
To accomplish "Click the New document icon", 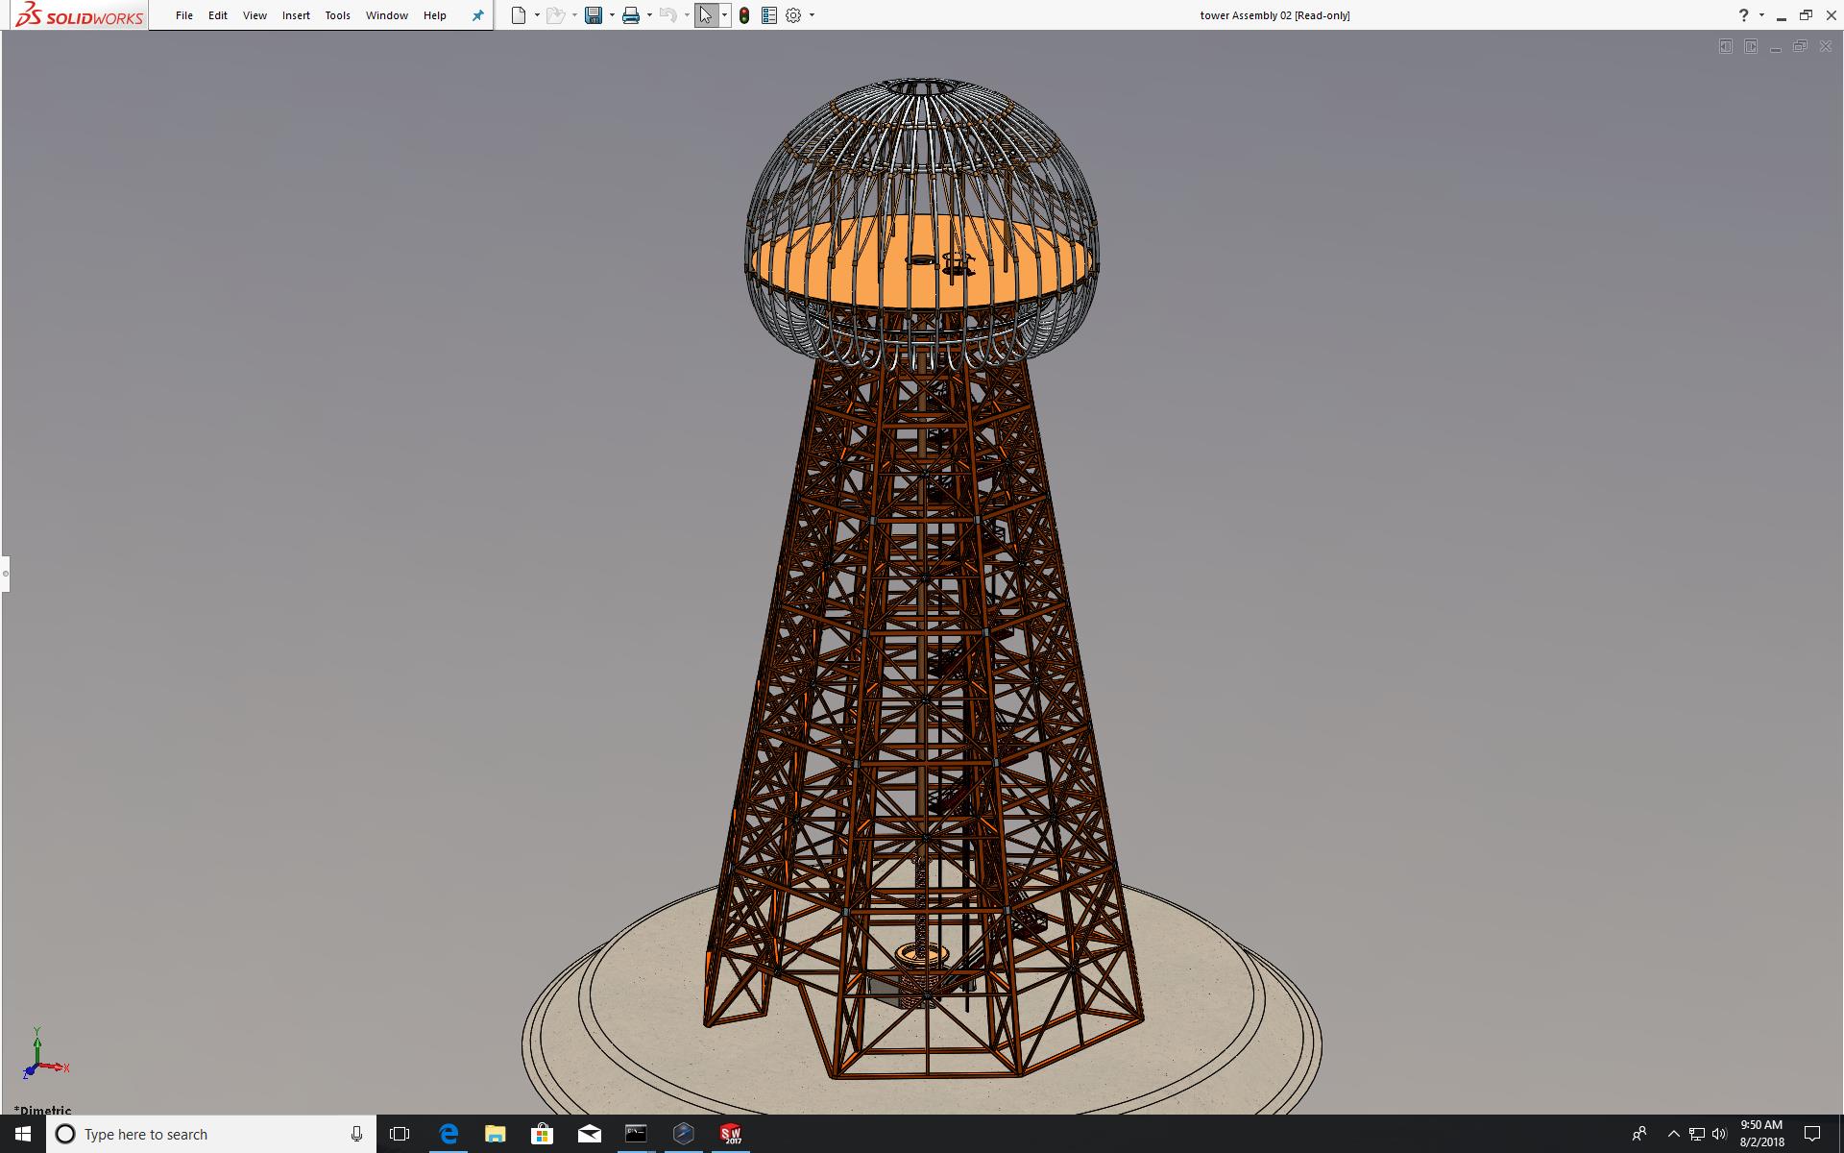I will (x=519, y=15).
